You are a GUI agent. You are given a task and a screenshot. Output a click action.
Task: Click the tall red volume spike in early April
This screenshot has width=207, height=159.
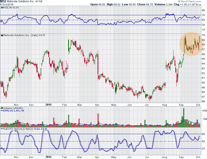[x=98, y=120]
